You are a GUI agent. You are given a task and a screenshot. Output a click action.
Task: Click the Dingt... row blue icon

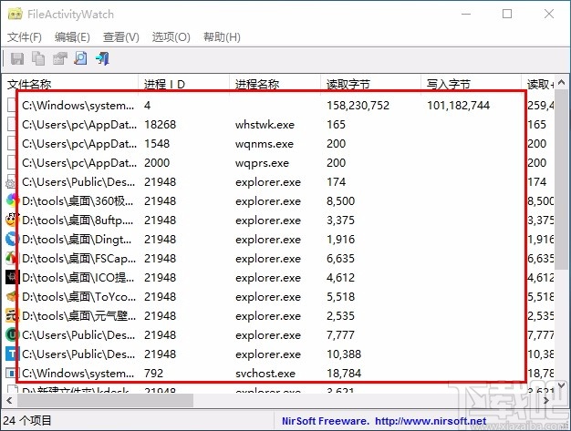click(x=12, y=239)
